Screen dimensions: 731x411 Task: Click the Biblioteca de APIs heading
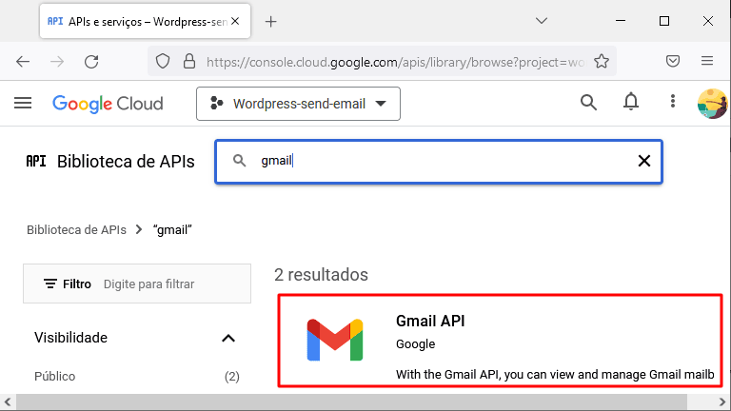pyautogui.click(x=126, y=162)
